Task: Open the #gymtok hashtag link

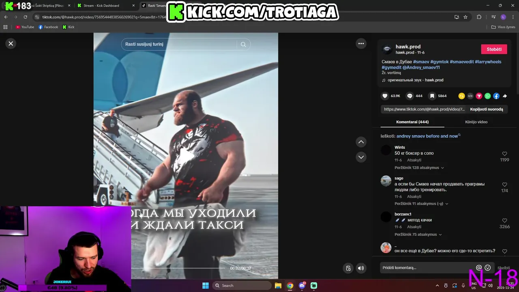Action: [x=439, y=62]
